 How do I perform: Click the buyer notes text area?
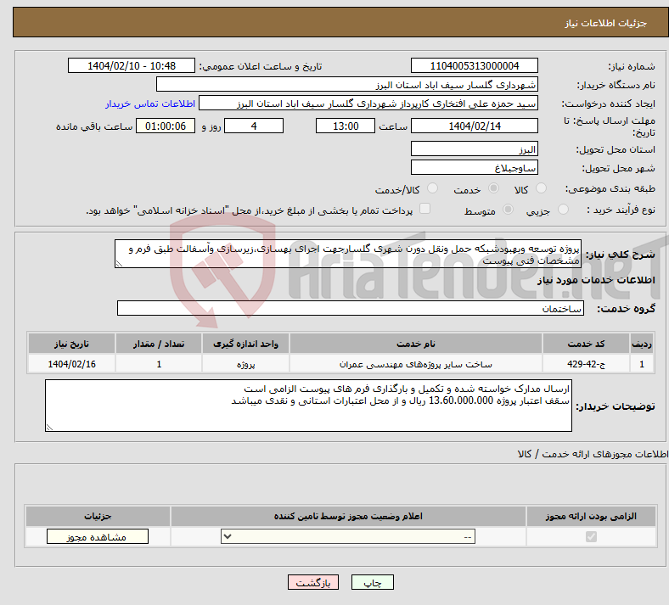[308, 406]
